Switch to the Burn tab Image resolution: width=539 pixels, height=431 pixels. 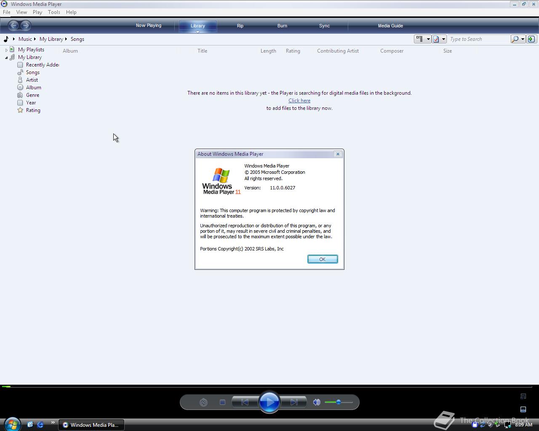(282, 26)
